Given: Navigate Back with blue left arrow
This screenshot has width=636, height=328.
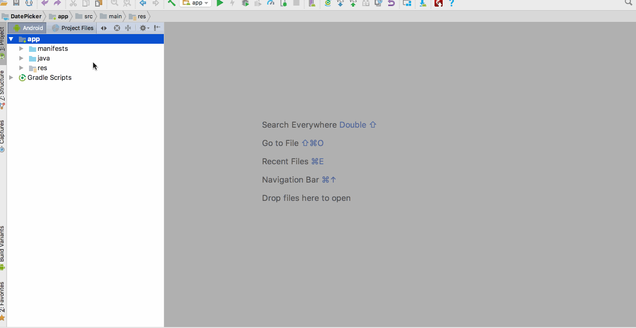Looking at the screenshot, I should click(143, 3).
